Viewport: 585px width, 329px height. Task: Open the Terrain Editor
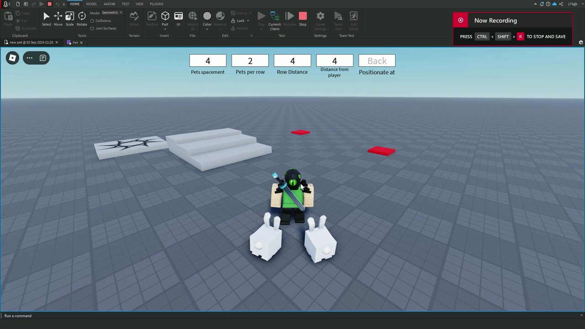[134, 19]
